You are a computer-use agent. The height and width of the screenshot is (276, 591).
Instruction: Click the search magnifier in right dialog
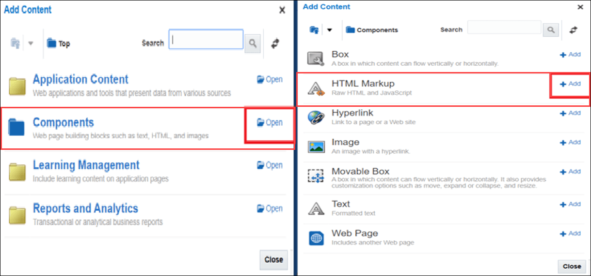[x=550, y=30]
